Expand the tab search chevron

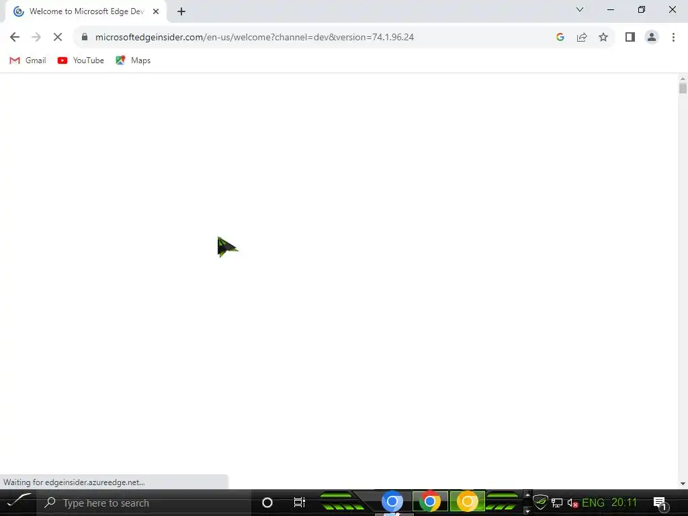point(580,9)
